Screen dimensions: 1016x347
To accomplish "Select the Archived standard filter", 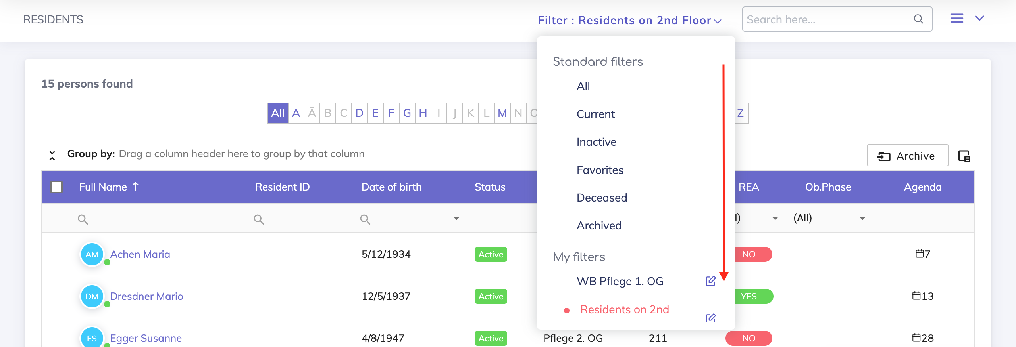I will pyautogui.click(x=599, y=225).
